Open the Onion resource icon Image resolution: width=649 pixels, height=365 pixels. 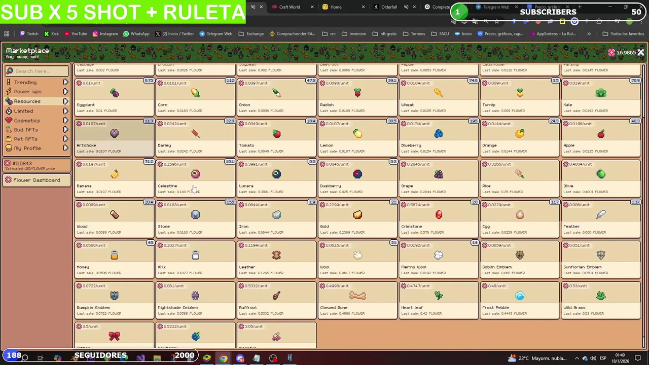[276, 93]
